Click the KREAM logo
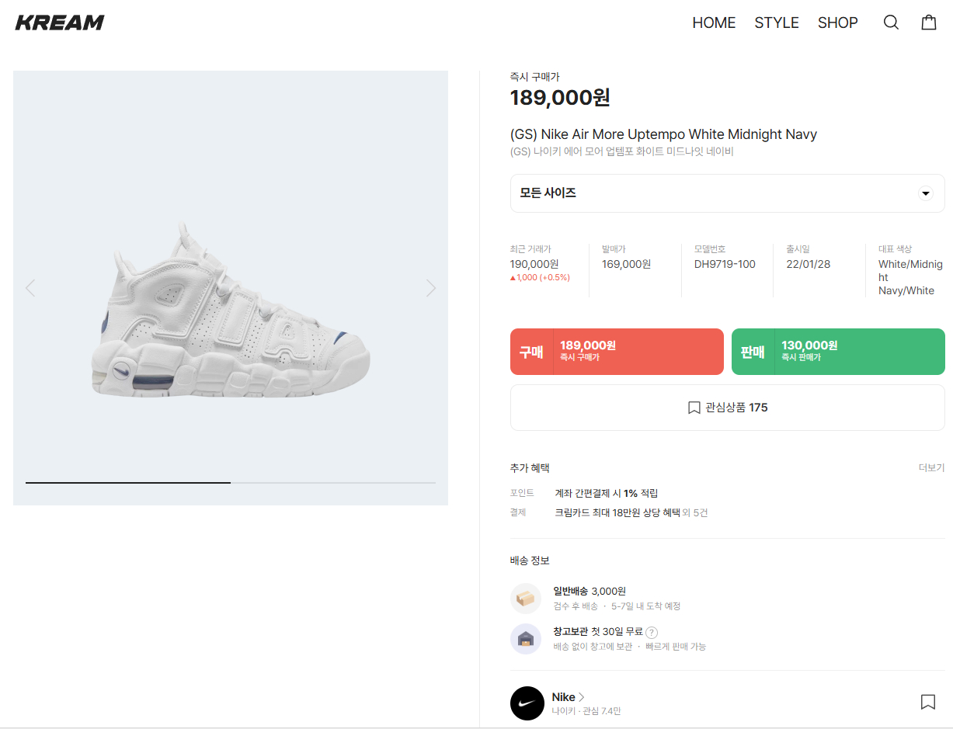Viewport: 953px width, 729px height. tap(60, 23)
